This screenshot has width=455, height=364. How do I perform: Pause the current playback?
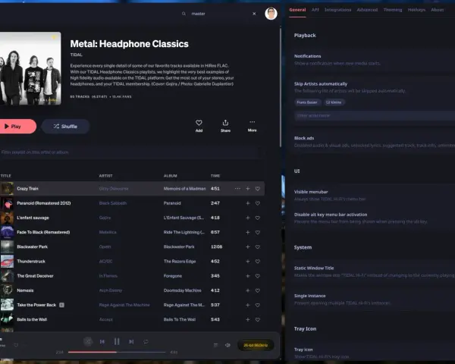[x=117, y=342]
